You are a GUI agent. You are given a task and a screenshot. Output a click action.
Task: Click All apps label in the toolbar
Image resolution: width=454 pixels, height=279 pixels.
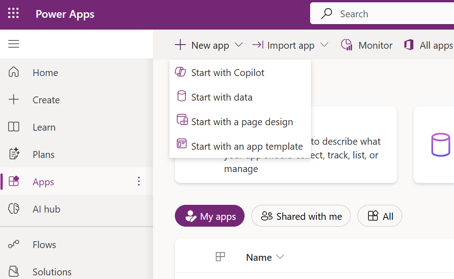pyautogui.click(x=436, y=46)
